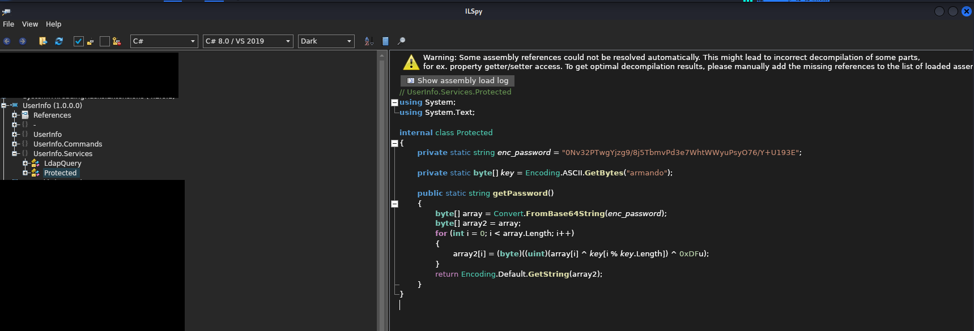Image resolution: width=974 pixels, height=331 pixels.
Task: Expand the '-' namespace node
Action: pos(15,124)
